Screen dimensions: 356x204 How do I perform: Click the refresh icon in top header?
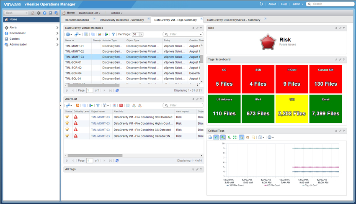pos(261,4)
